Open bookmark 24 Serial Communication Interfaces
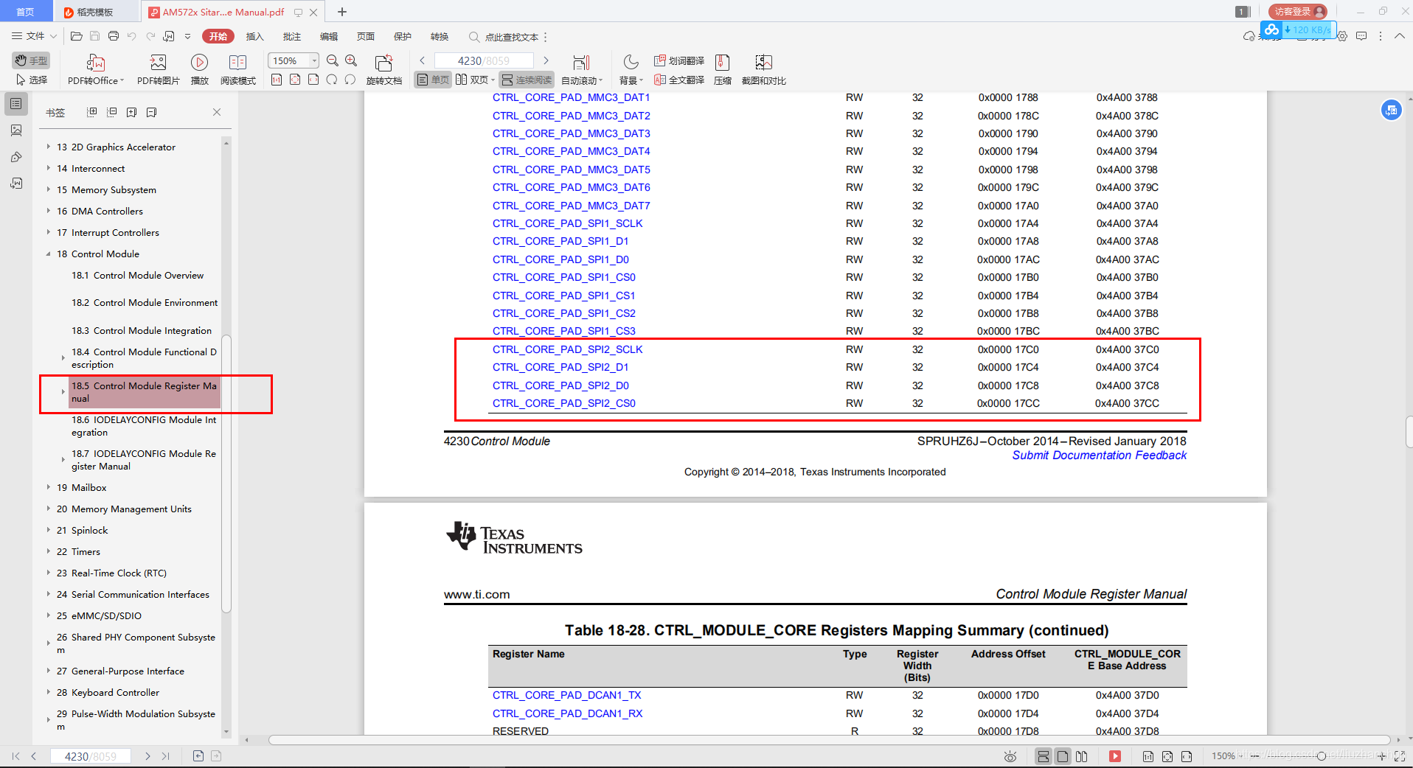This screenshot has width=1413, height=768. pos(133,594)
